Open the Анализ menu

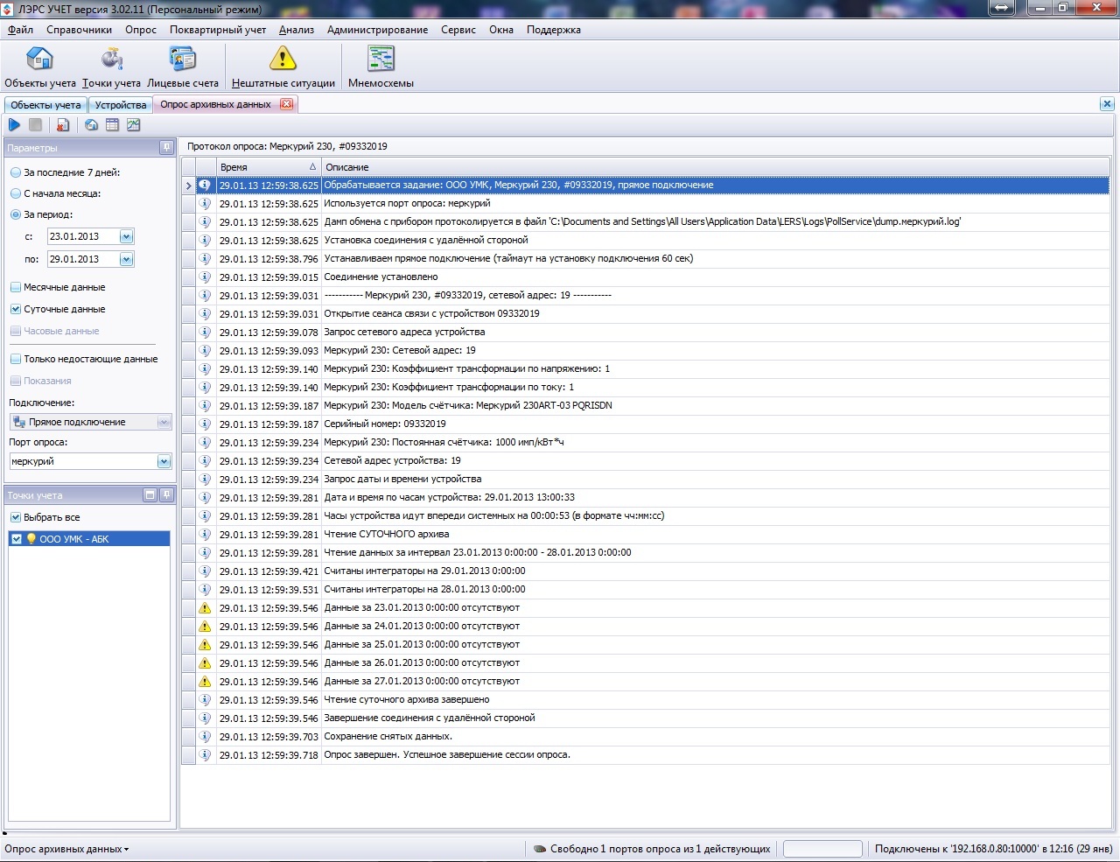tap(297, 30)
